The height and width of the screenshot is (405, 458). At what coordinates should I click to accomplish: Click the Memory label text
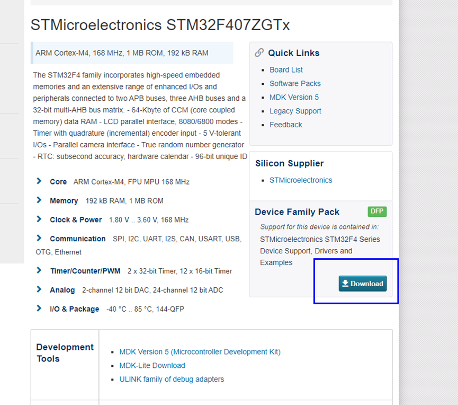click(64, 201)
